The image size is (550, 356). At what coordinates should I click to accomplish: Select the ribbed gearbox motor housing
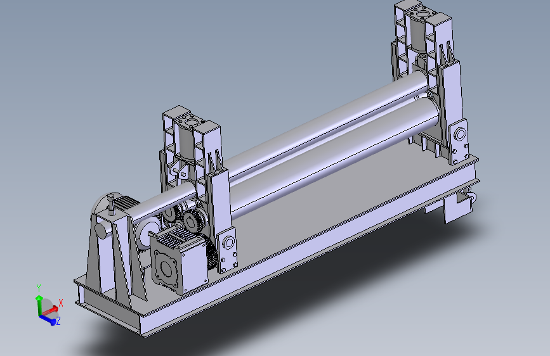[178, 260]
